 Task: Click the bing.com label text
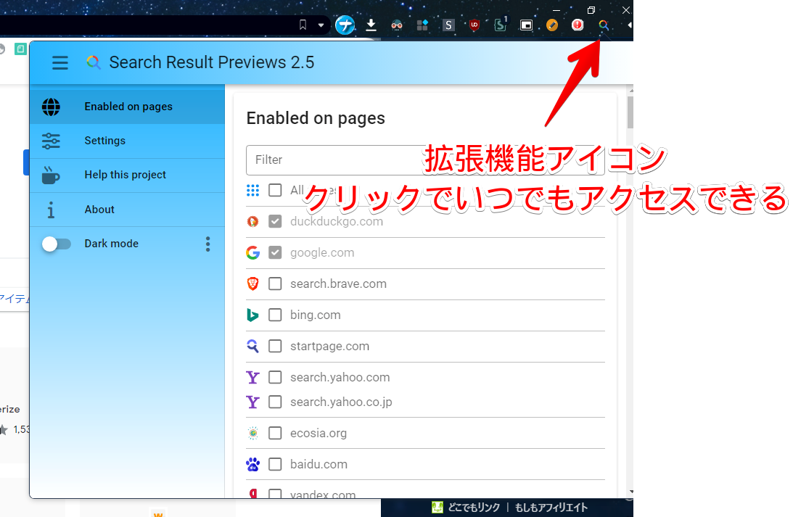(x=315, y=315)
